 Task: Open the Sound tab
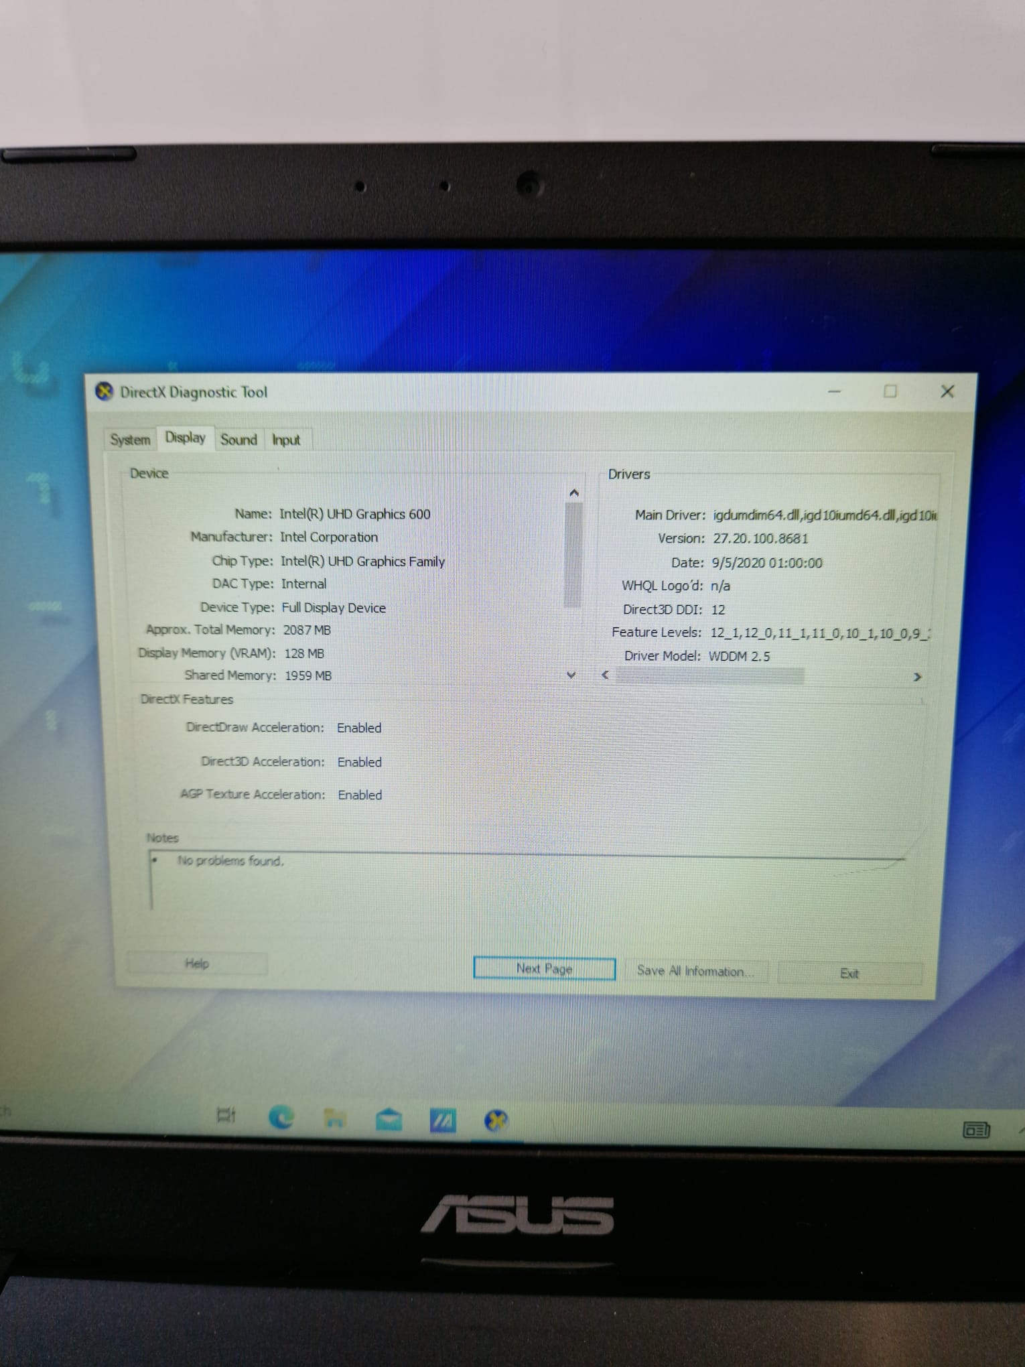pyautogui.click(x=239, y=440)
